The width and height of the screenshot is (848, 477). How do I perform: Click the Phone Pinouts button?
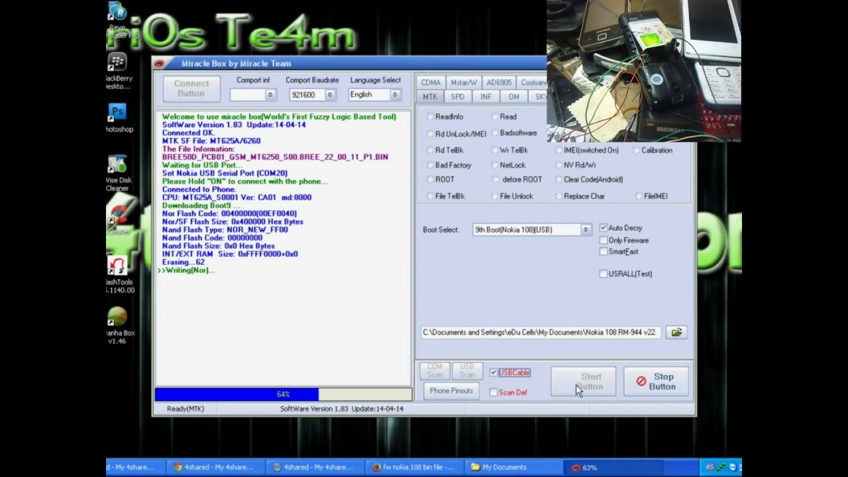[451, 391]
